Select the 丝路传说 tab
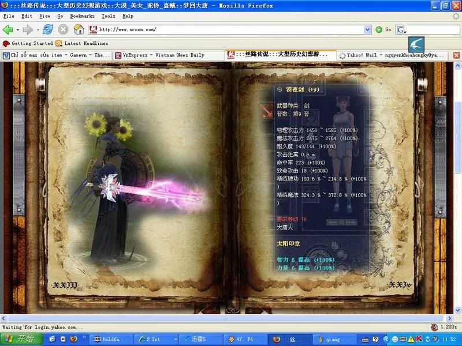 [281, 55]
